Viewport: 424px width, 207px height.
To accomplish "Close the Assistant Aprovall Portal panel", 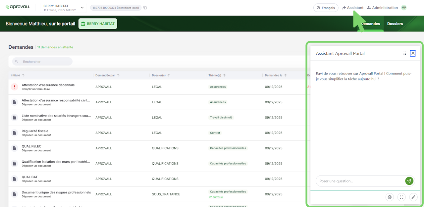I will 413,53.
